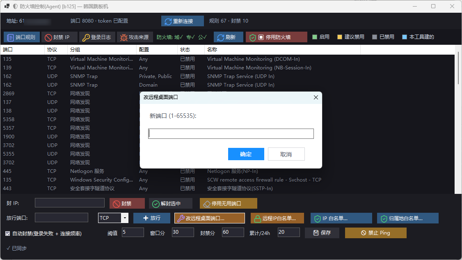Image resolution: width=462 pixels, height=260 pixels.
Task: Sort by the 端口 column header
Action: 23,50
